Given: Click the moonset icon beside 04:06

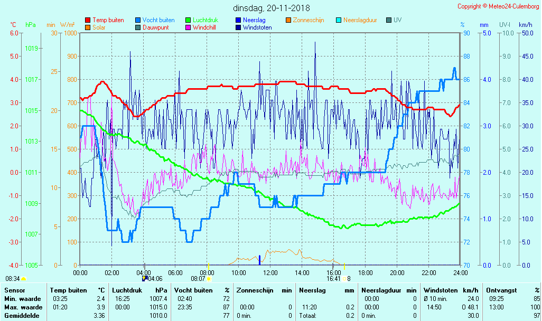Looking at the screenshot, I should pyautogui.click(x=144, y=278).
